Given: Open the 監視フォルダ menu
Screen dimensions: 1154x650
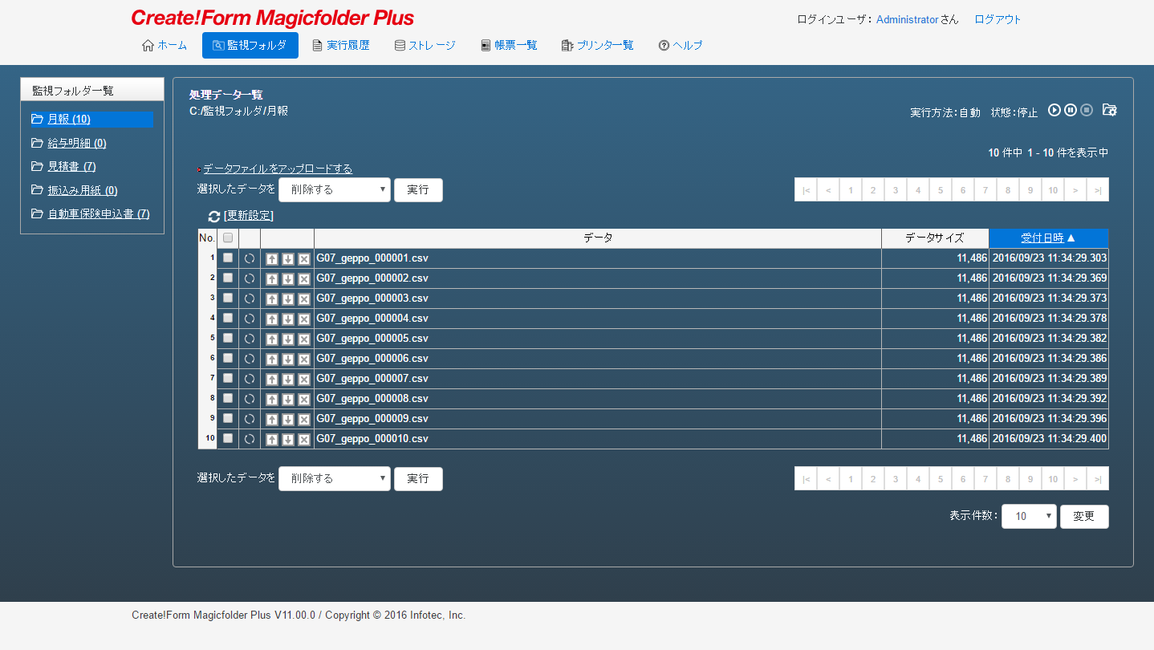Looking at the screenshot, I should tap(250, 46).
